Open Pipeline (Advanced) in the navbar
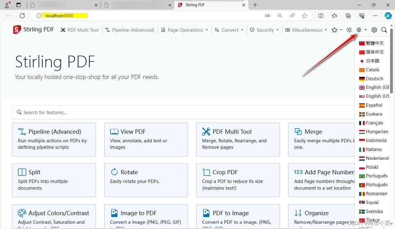 (x=130, y=30)
